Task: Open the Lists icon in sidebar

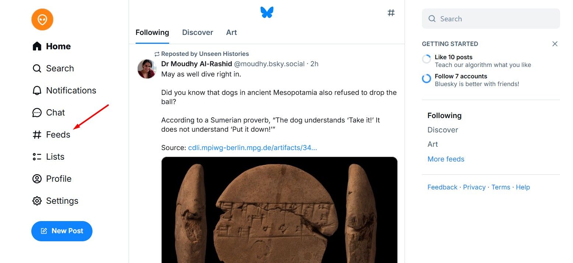Action: (37, 157)
